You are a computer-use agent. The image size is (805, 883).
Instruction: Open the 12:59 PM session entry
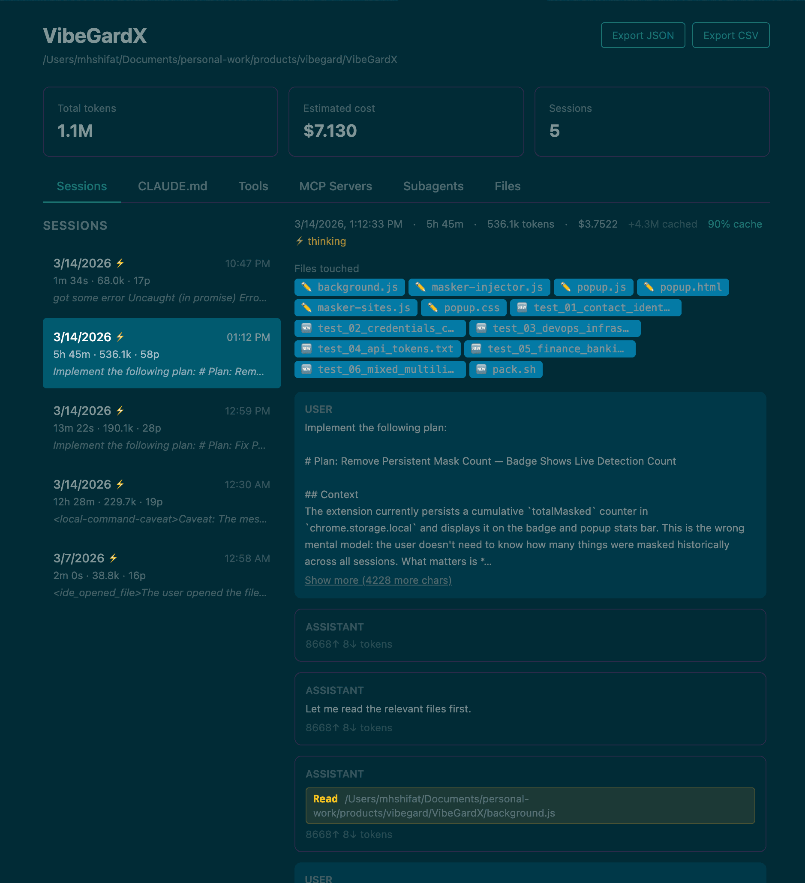pos(161,428)
